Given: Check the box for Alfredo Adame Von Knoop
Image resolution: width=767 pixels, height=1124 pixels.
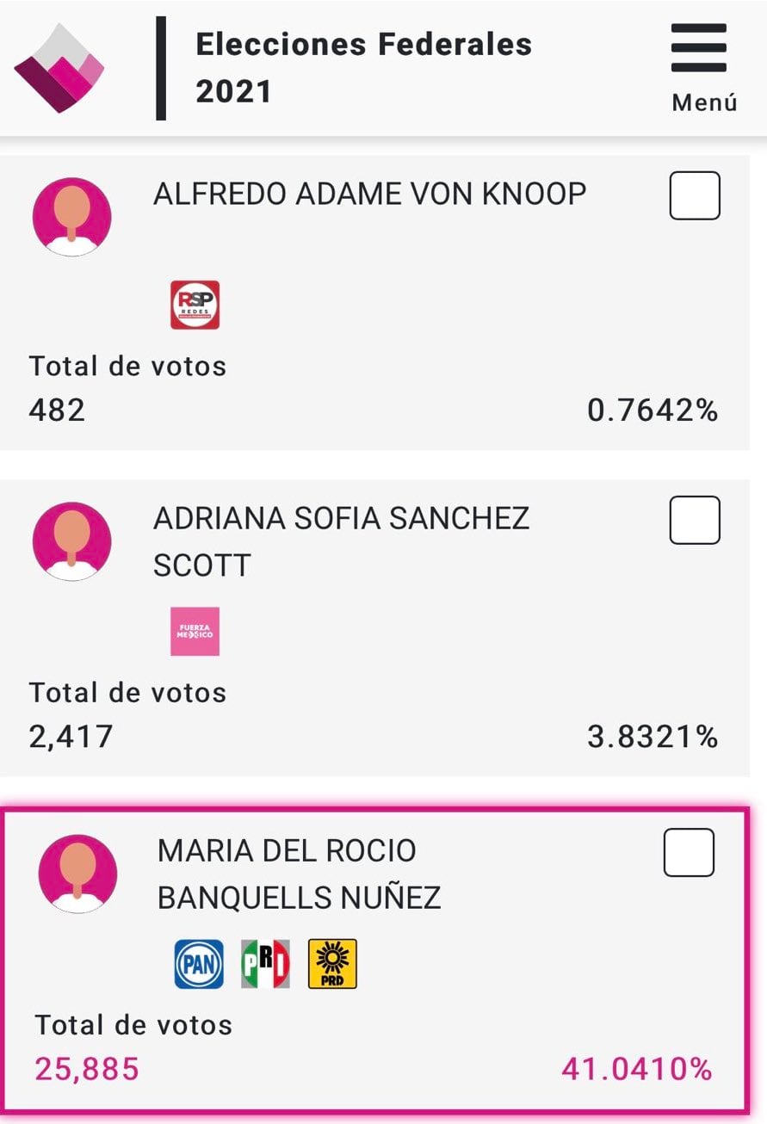Looking at the screenshot, I should click(695, 195).
